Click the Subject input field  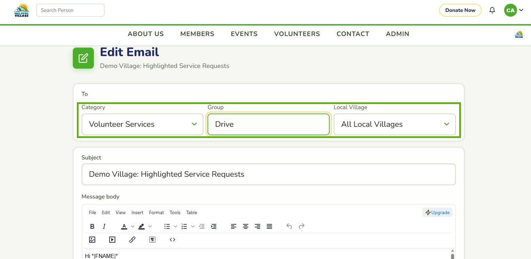pos(268,174)
